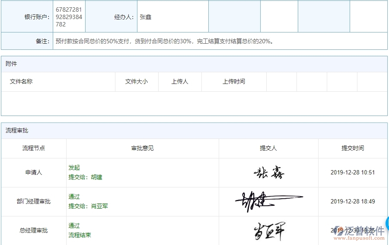The height and width of the screenshot is (245, 389).
Task: Click the 上传时间 column header
Action: click(x=234, y=81)
